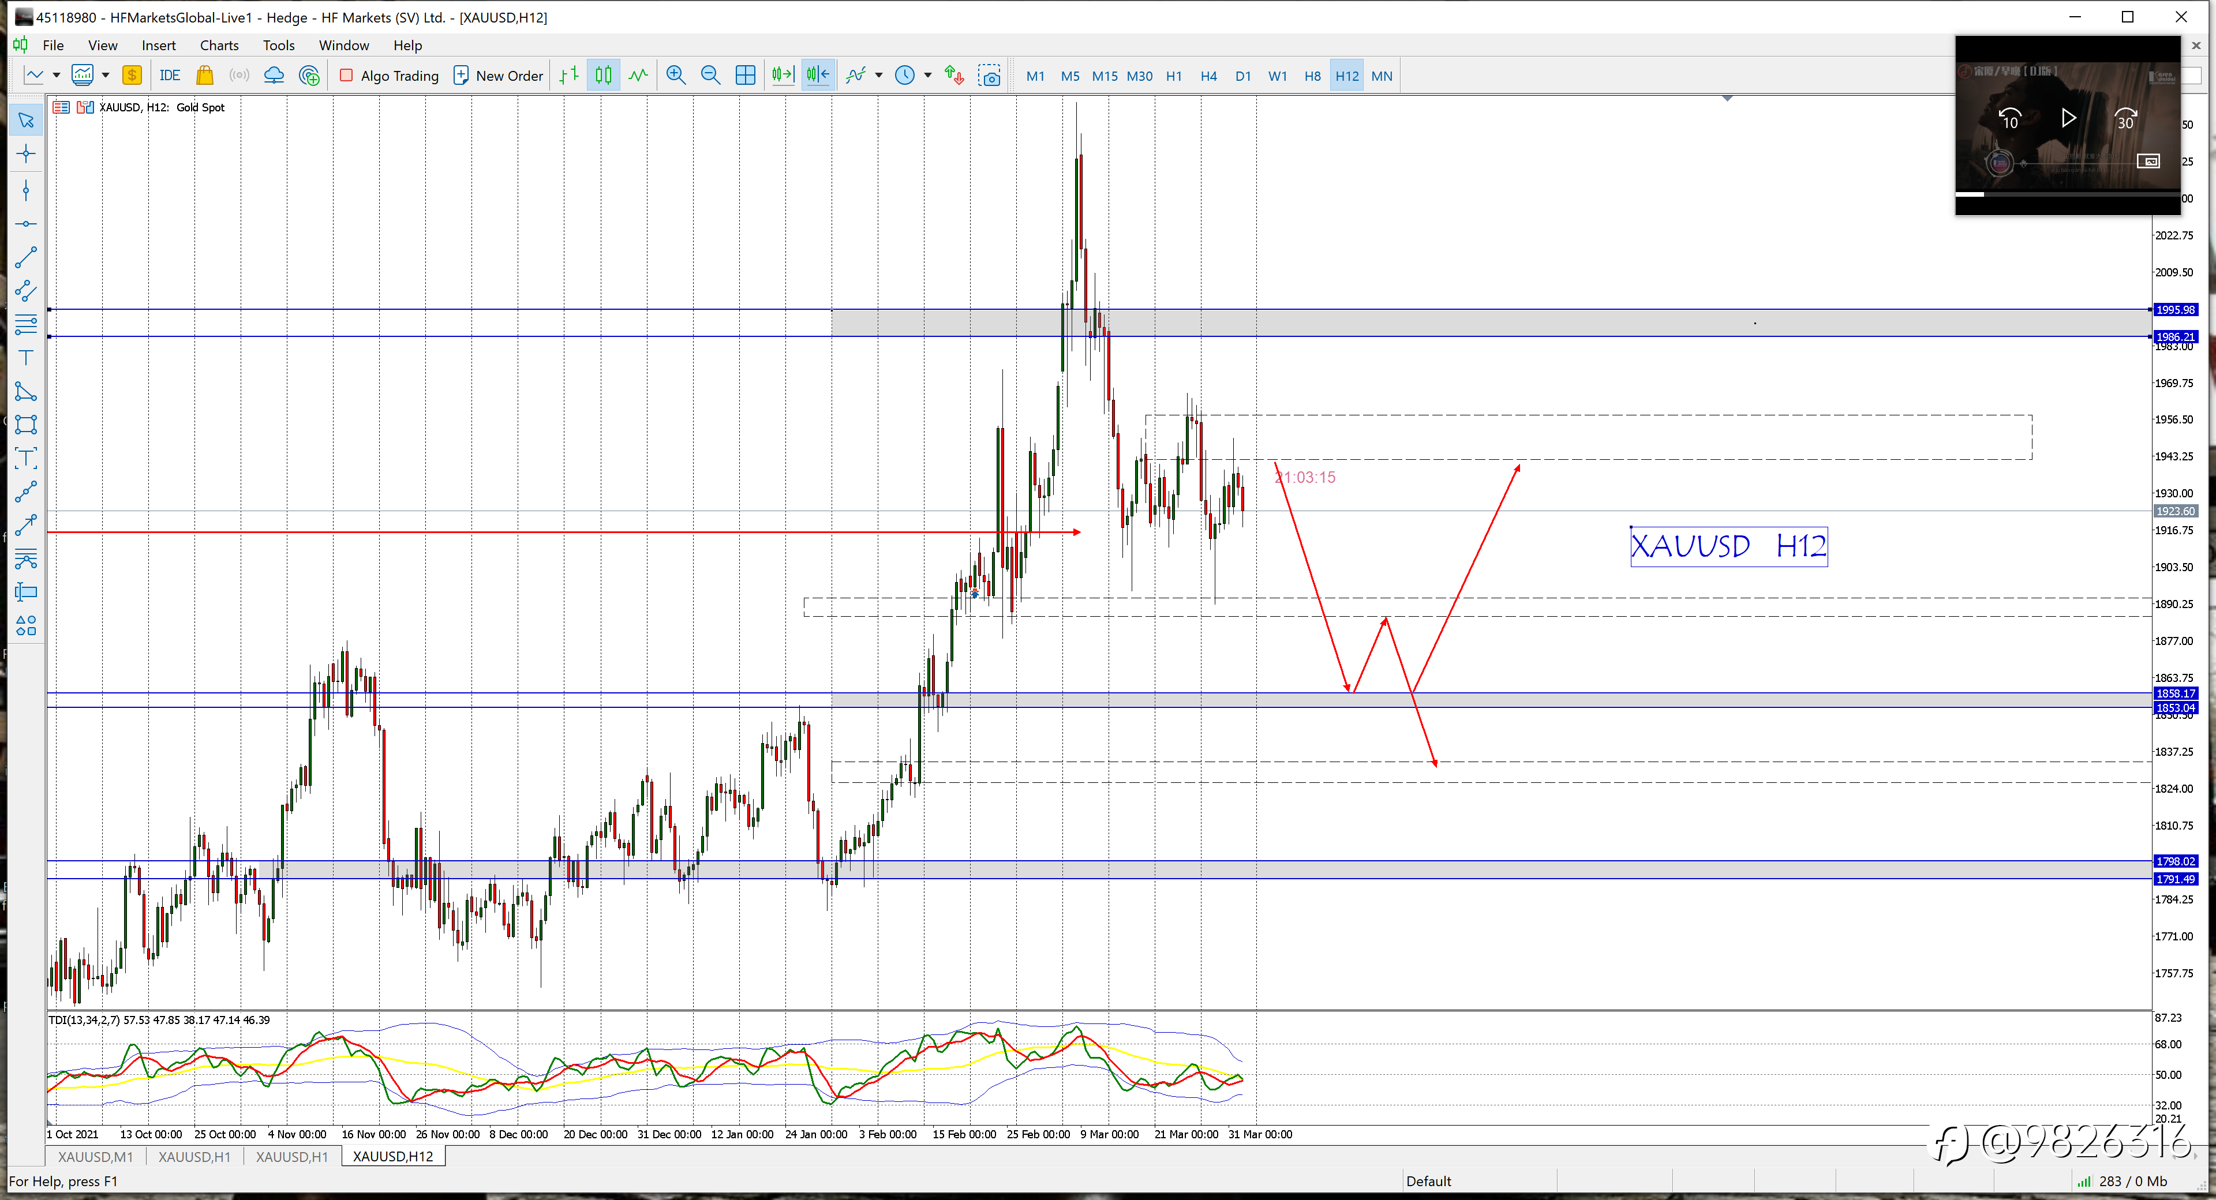Viewport: 2216px width, 1200px height.
Task: Open the Charts menu
Action: point(219,46)
